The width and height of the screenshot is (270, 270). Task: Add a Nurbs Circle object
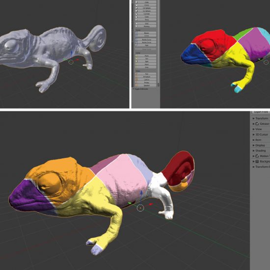point(146,42)
